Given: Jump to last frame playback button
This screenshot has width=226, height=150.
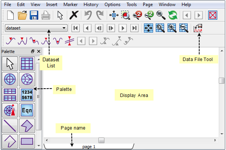Looking at the screenshot, I should (134, 28).
